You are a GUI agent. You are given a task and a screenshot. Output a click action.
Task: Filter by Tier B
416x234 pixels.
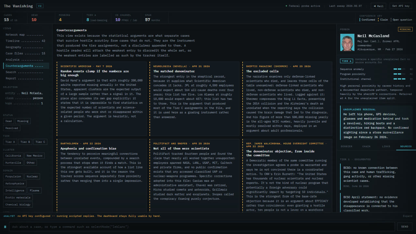[25, 142]
